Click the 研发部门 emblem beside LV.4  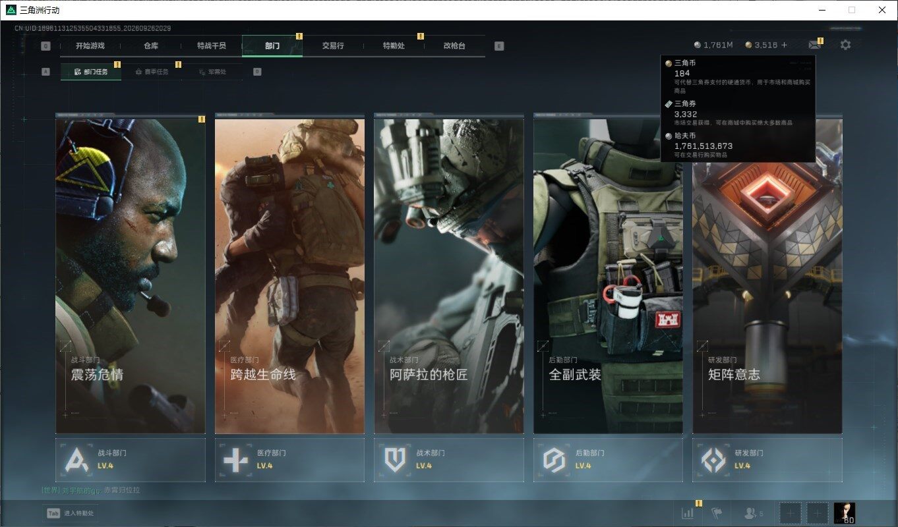click(713, 459)
